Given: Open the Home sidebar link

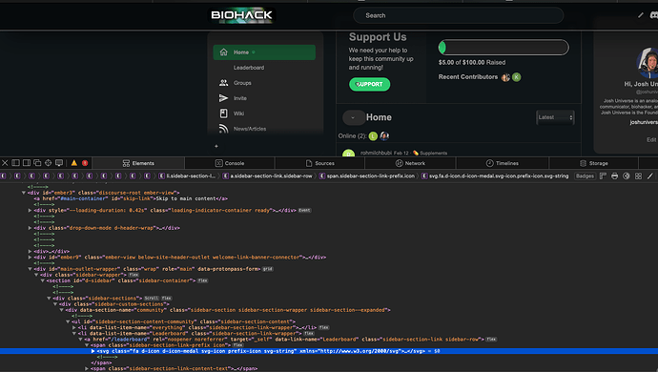Looking at the screenshot, I should click(x=264, y=52).
